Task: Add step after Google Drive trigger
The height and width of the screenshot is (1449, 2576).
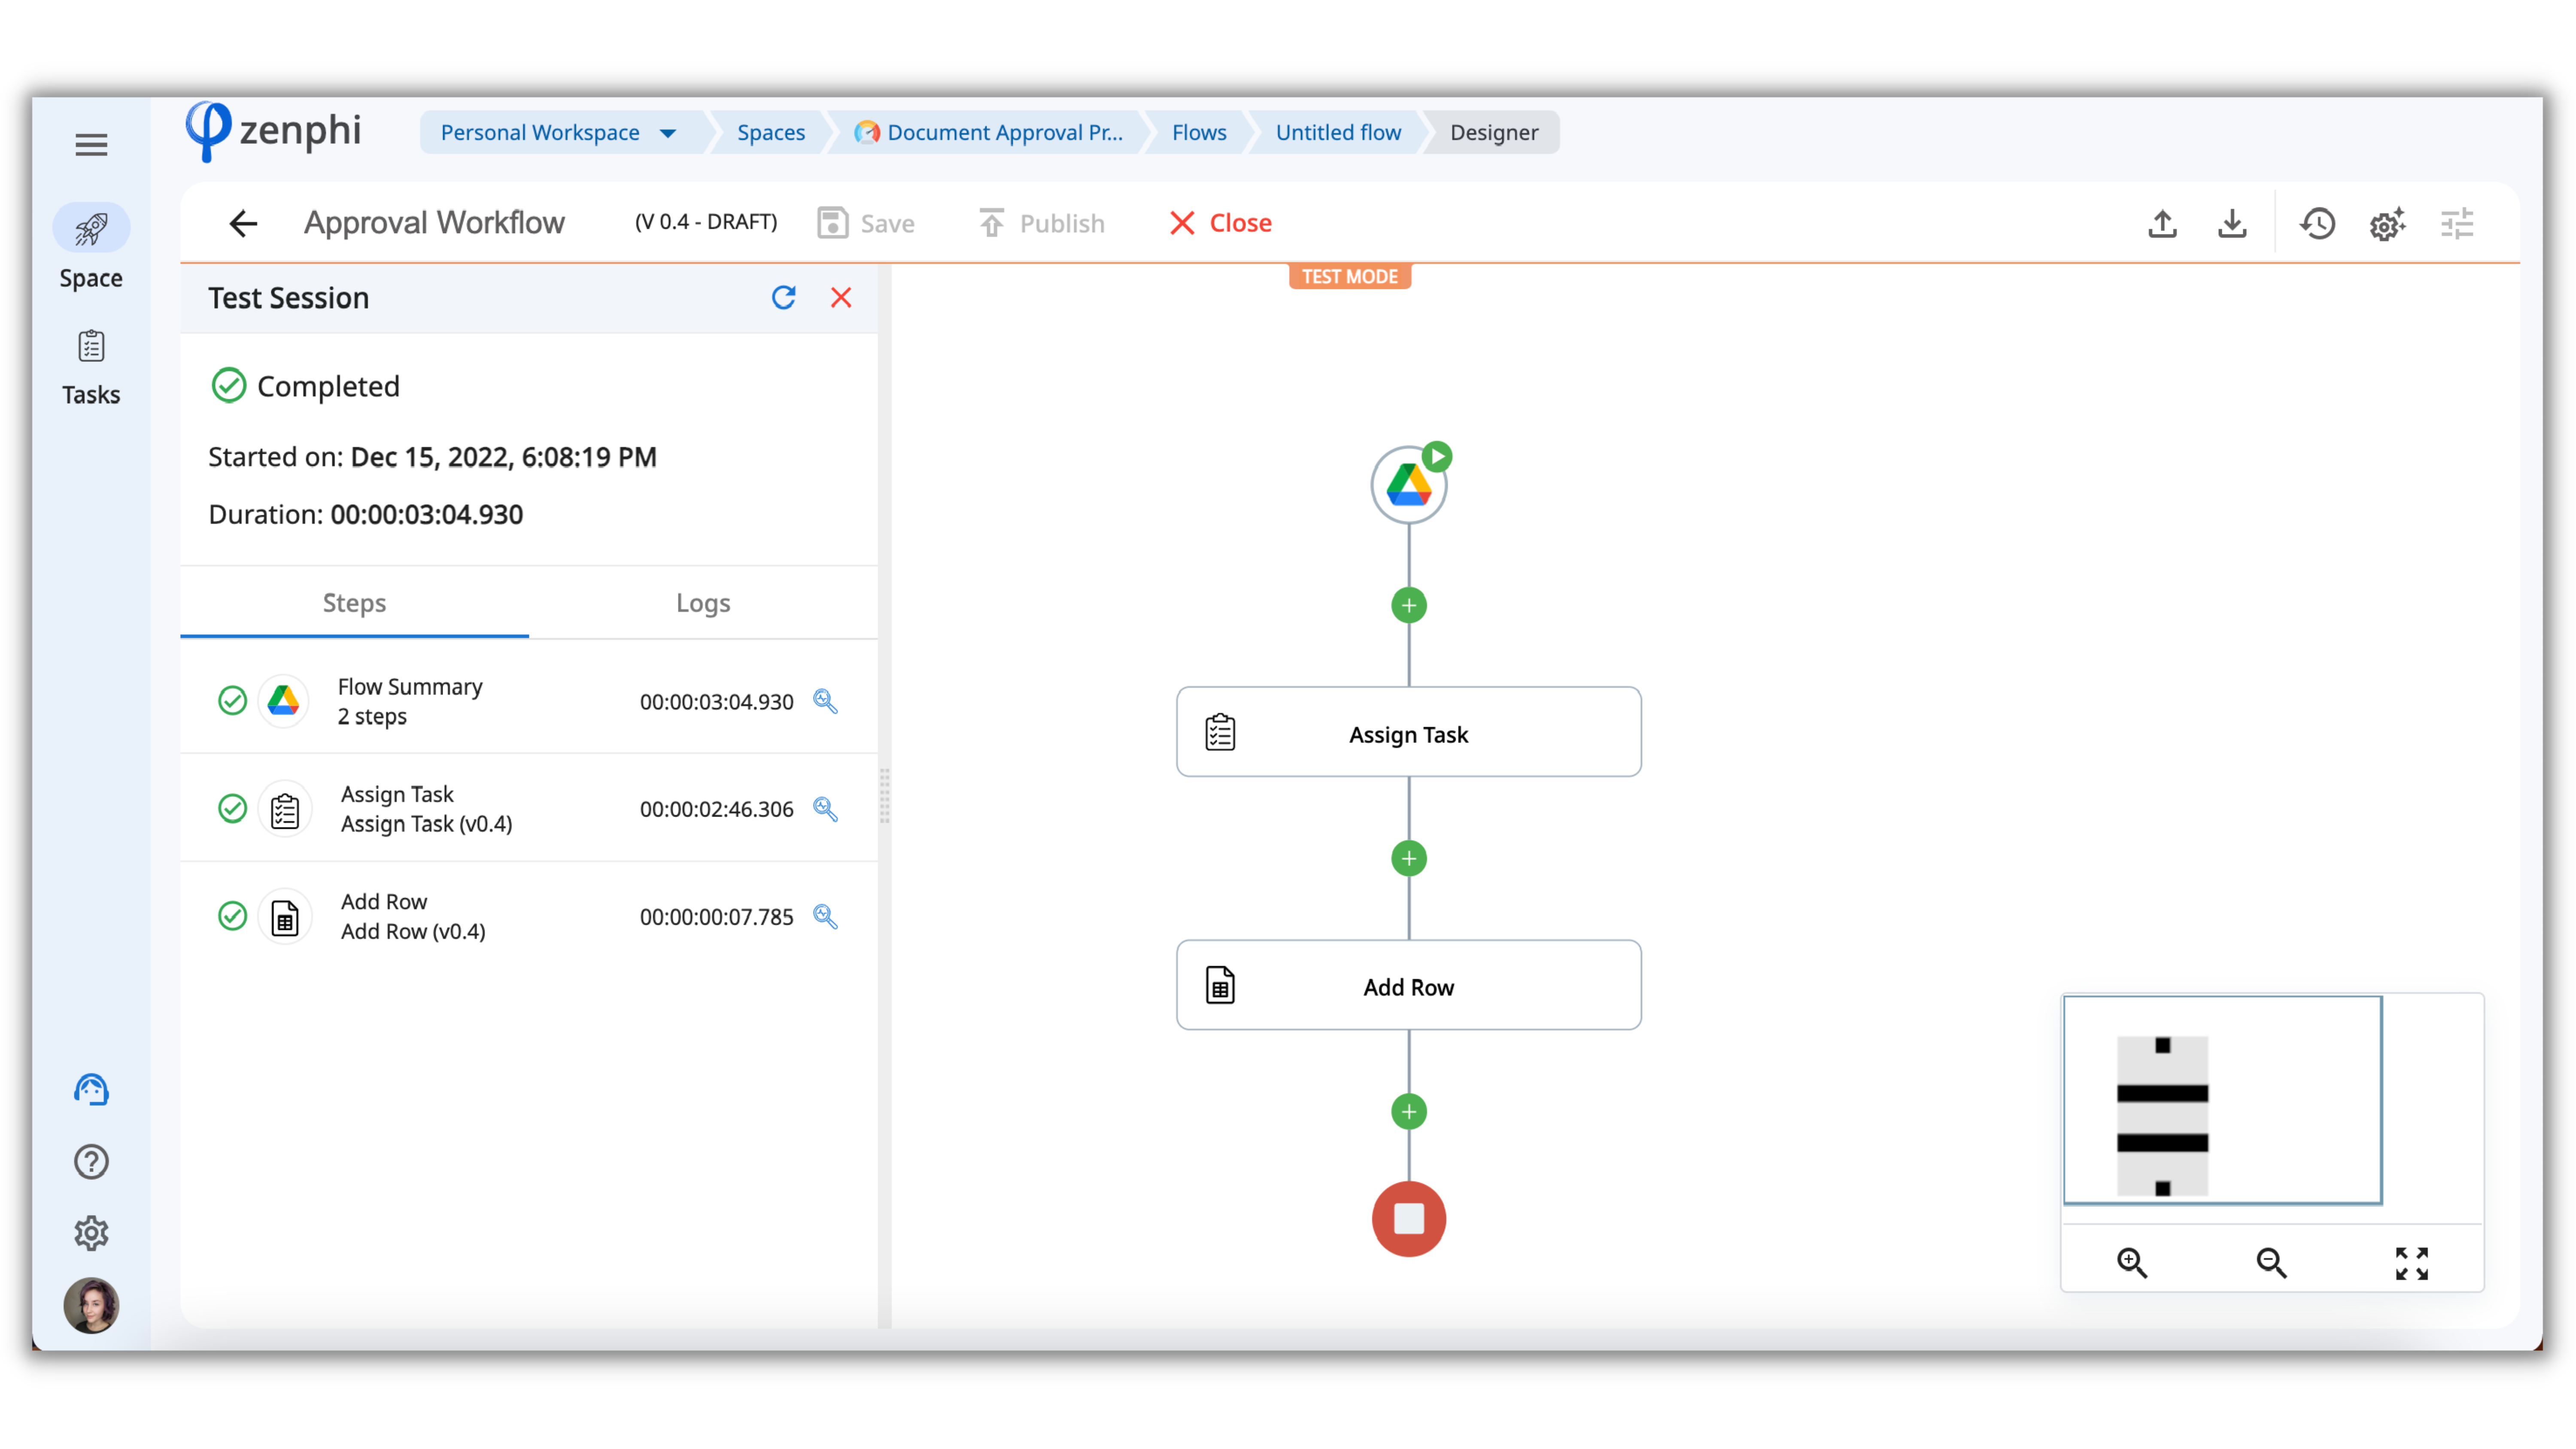Action: 1408,605
